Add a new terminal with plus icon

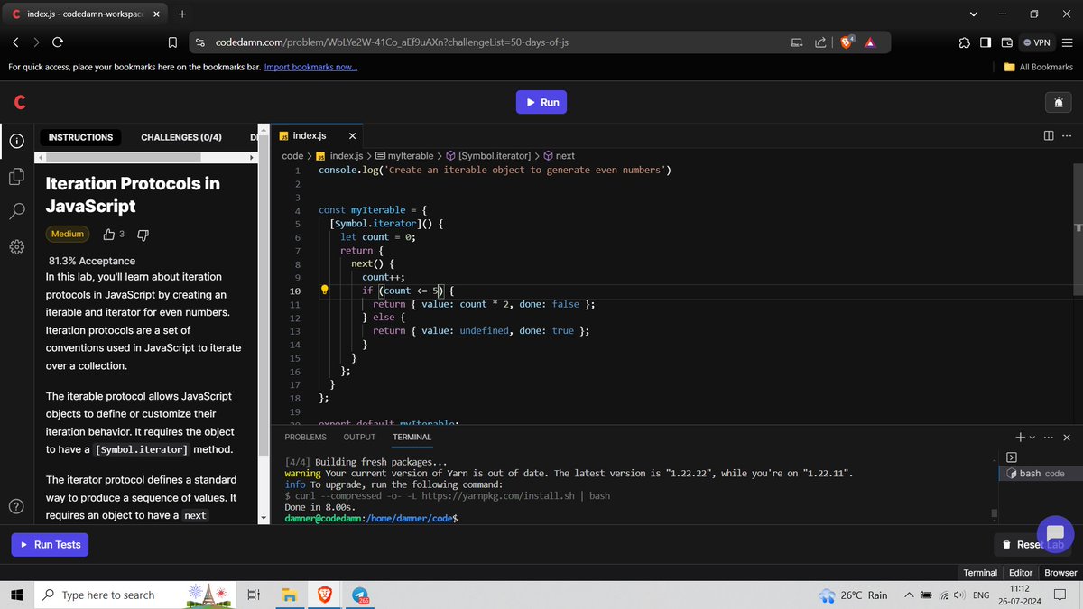(1021, 437)
